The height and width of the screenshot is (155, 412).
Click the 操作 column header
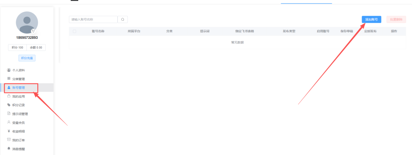point(394,31)
